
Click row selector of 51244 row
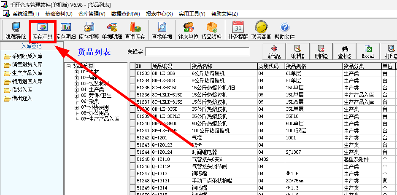132,152
